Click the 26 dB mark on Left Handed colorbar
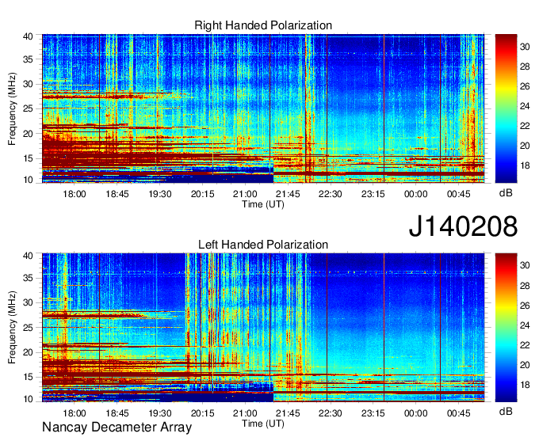 [x=525, y=306]
